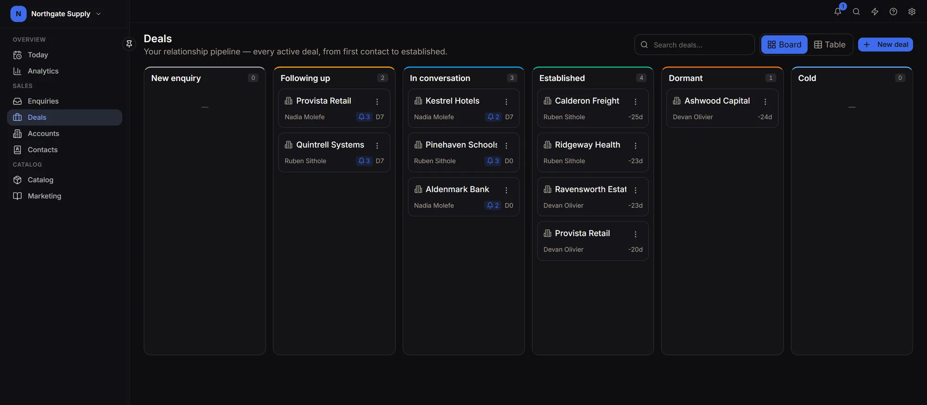Focus the Search deals input field
927x405 pixels.
click(x=694, y=44)
